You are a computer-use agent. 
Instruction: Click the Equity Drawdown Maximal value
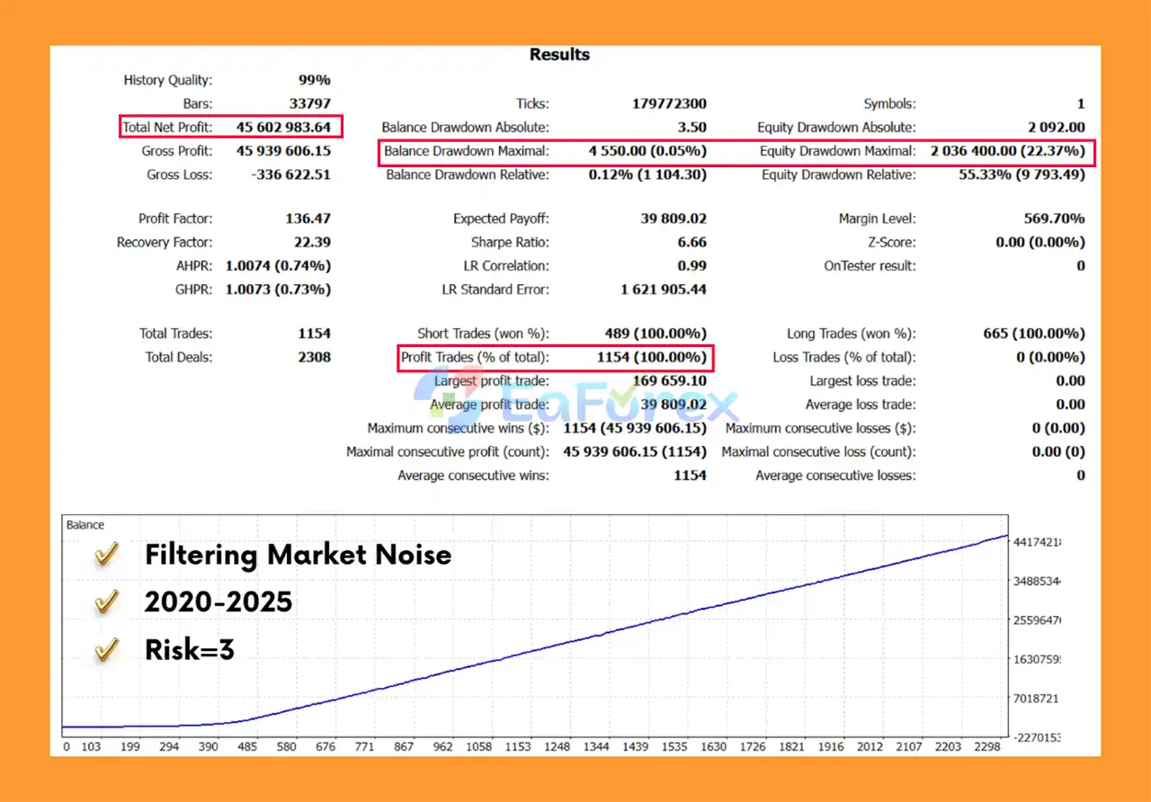1007,151
